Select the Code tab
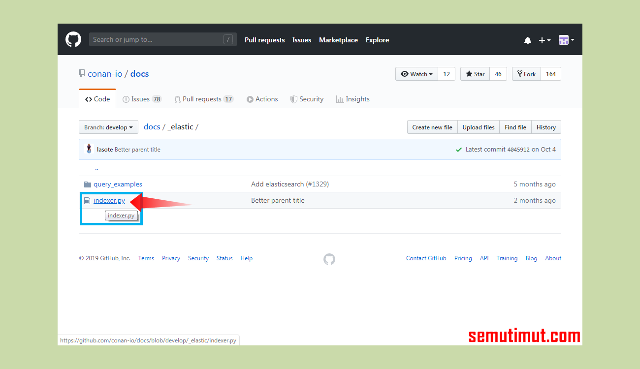Viewport: 640px width, 369px height. [x=97, y=99]
